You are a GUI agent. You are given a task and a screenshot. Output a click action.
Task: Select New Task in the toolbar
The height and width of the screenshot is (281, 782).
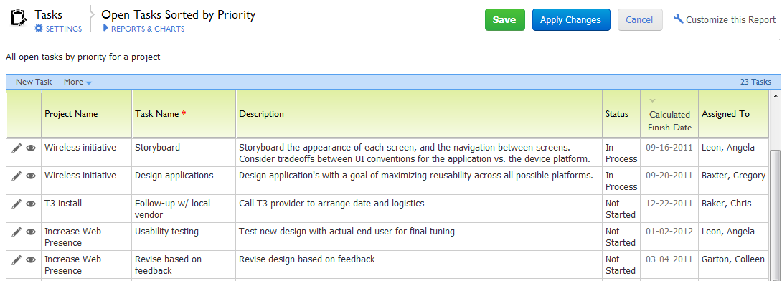point(34,82)
